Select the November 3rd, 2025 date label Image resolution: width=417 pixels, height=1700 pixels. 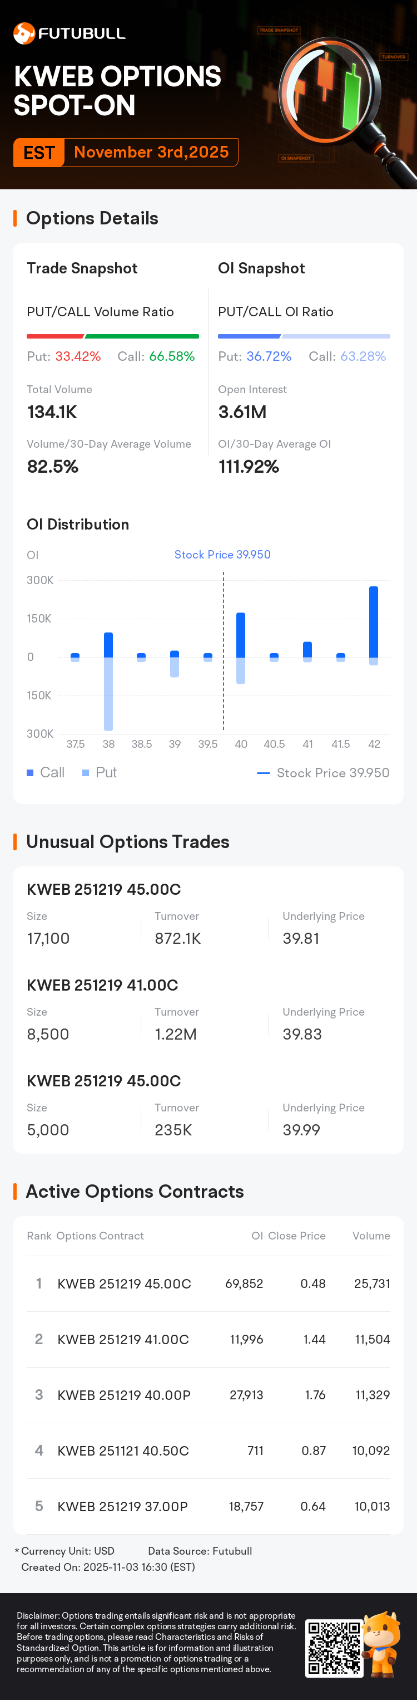[151, 153]
